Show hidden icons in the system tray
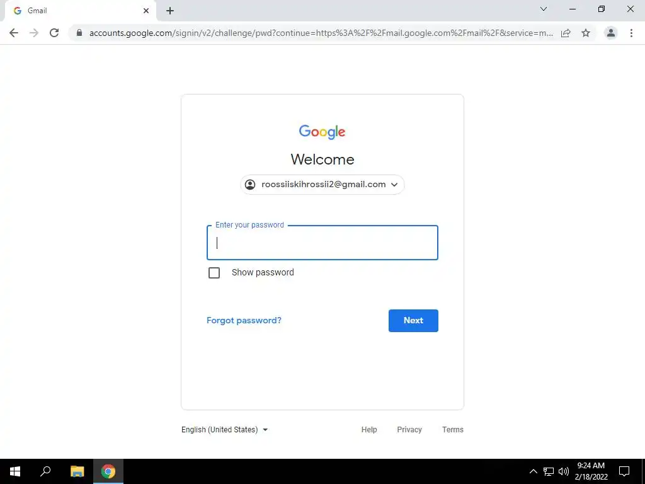 (533, 471)
